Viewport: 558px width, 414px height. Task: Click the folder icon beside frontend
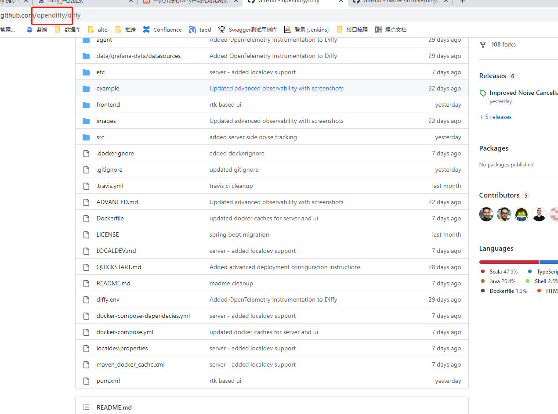click(x=86, y=104)
